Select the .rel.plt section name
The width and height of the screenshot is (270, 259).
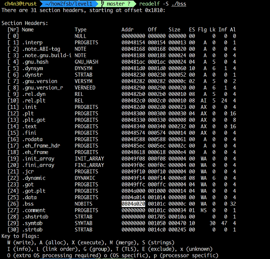34,100
